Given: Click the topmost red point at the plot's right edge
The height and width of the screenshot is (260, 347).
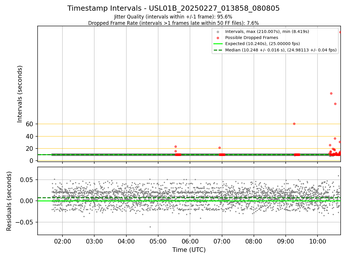Looking at the screenshot, I should pos(340,32).
